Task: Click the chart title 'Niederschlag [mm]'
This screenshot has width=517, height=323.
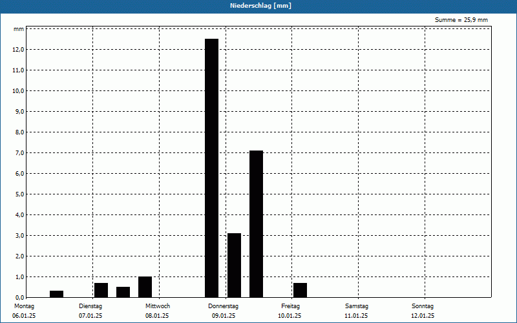Action: click(260, 6)
